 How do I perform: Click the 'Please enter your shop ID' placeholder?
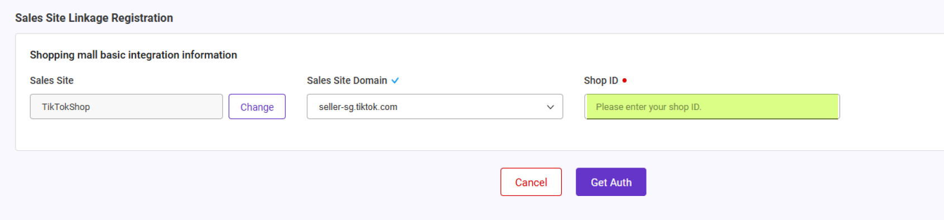point(648,107)
